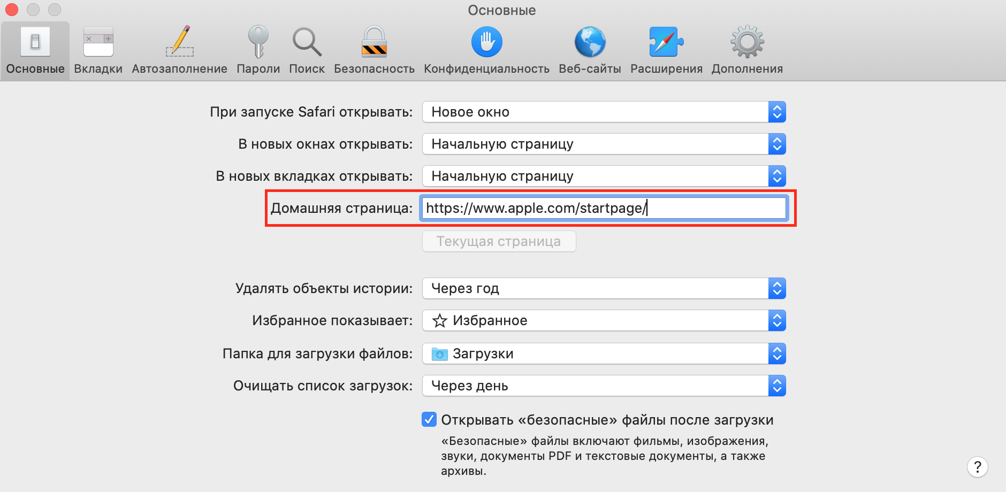Image resolution: width=1006 pixels, height=492 pixels.
Task: Click the Основные window title text
Action: 502,10
